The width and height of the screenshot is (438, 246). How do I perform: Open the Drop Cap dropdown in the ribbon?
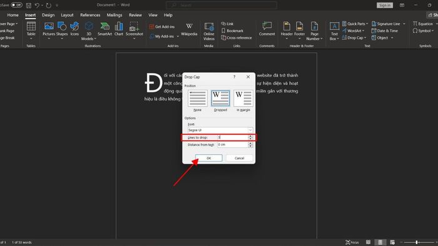pos(354,38)
